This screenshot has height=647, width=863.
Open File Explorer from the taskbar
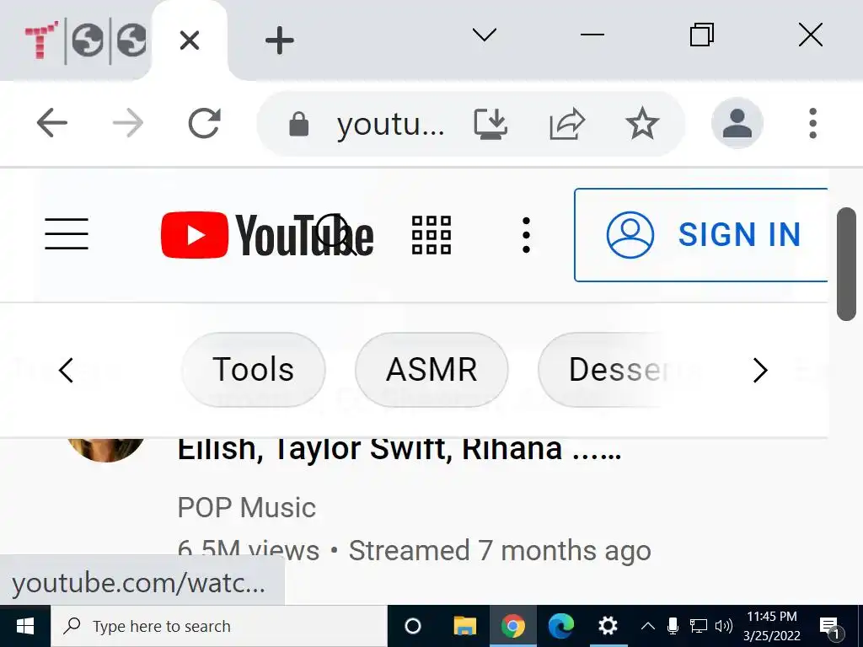pos(465,626)
